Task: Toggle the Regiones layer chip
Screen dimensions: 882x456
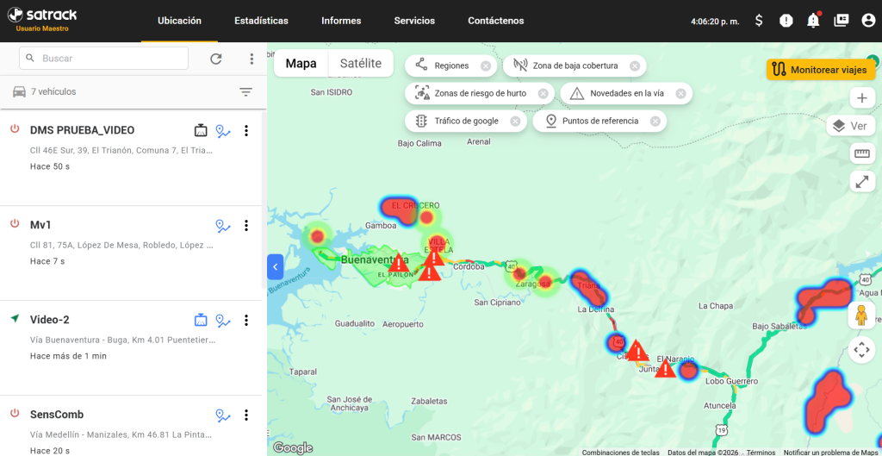Action: (451, 66)
